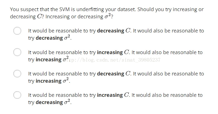Viewport: 218px width, 114px height.
Task: Click bold 'decreasing' before σ² in last option
Action: pyautogui.click(x=49, y=102)
